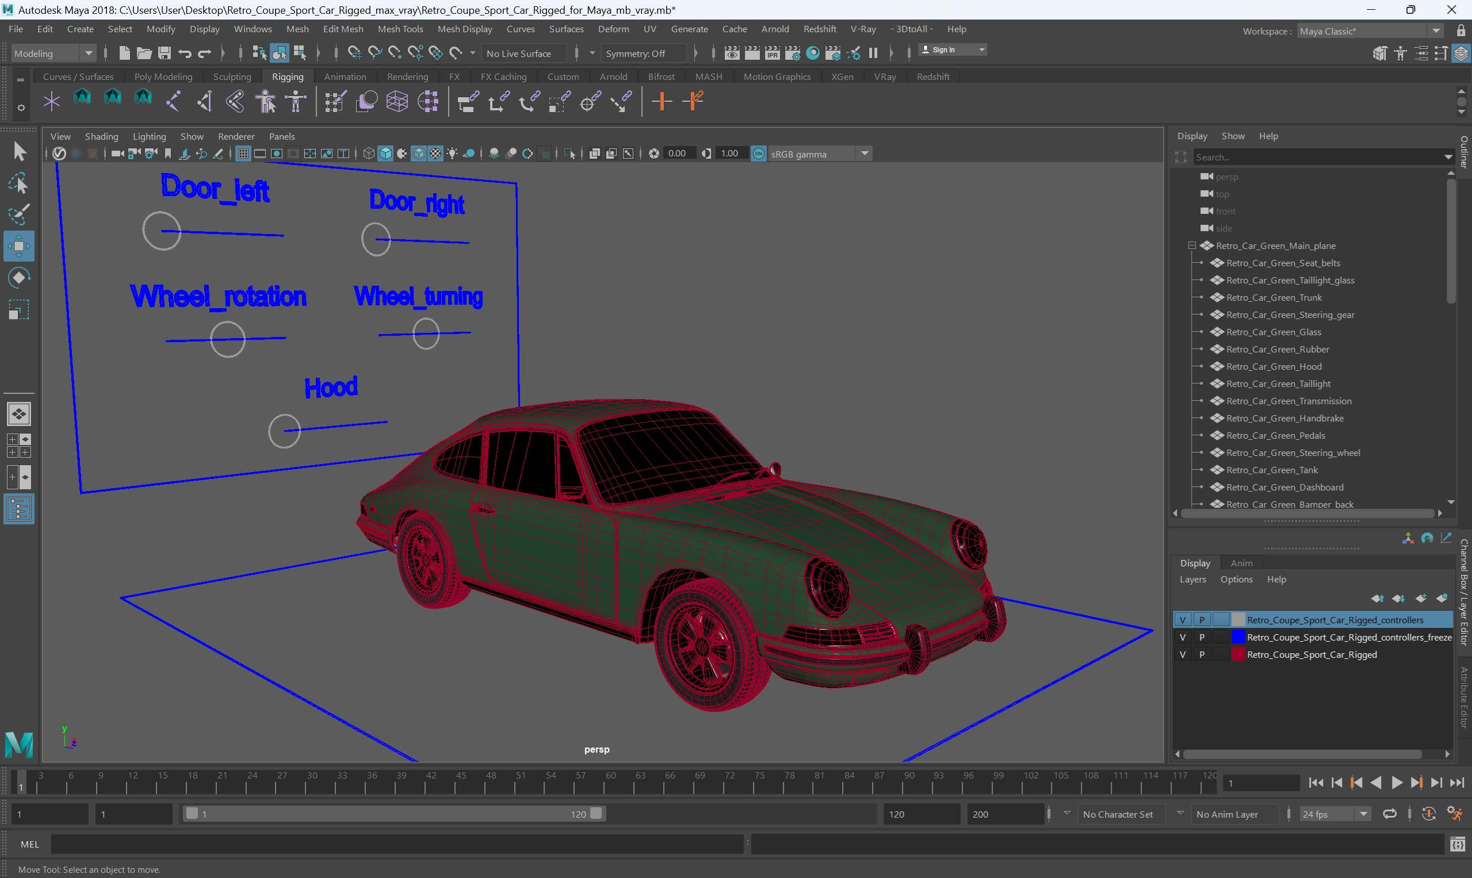1472x878 pixels.
Task: Toggle the color management ON button
Action: (x=758, y=154)
